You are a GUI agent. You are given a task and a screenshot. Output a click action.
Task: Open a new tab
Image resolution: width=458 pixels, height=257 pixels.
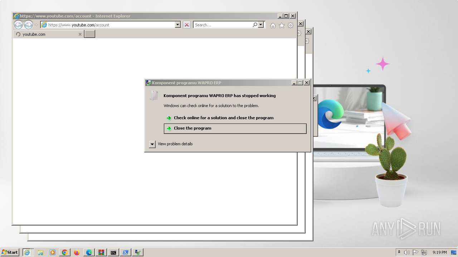click(89, 34)
